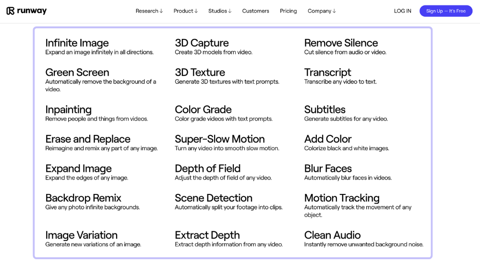Click 'Generate subtitles for any video.' text

[x=346, y=119]
